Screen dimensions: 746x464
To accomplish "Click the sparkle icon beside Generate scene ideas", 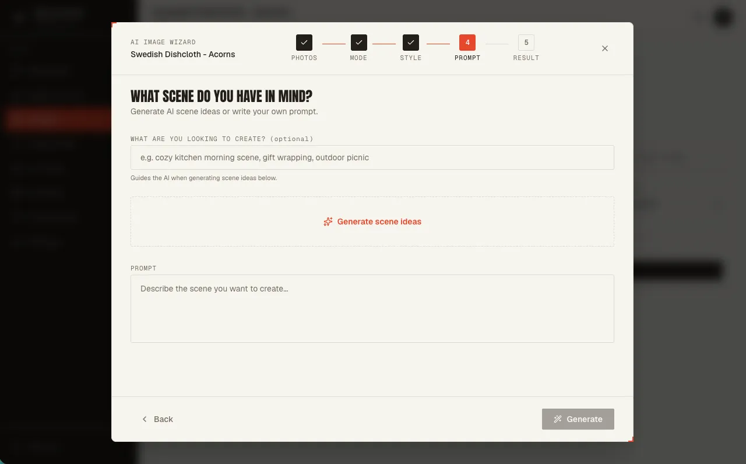I will pos(328,222).
